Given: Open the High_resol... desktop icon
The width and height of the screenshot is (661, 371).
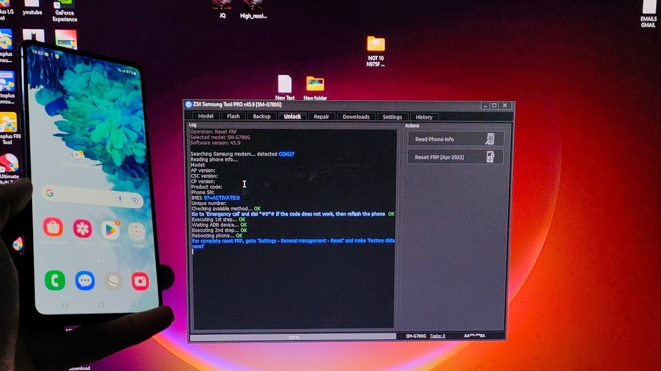Looking at the screenshot, I should tap(253, 9).
